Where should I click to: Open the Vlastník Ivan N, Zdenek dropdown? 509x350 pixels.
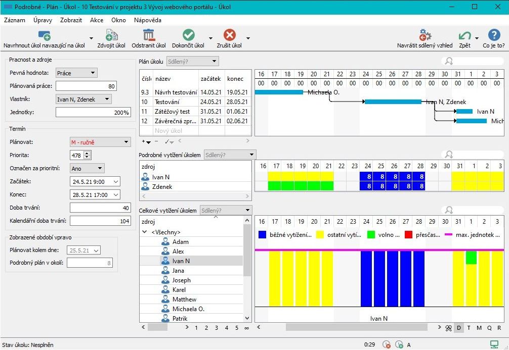click(84, 99)
